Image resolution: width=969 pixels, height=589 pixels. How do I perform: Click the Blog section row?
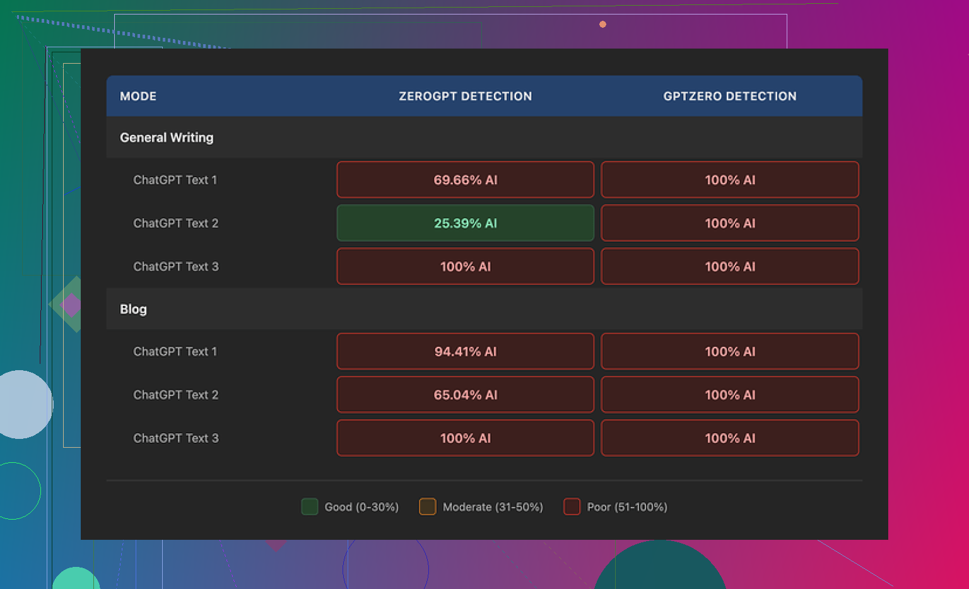click(133, 309)
